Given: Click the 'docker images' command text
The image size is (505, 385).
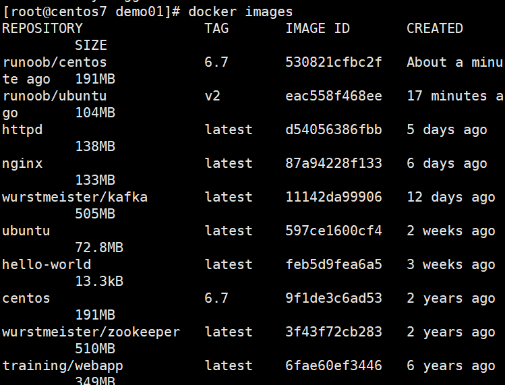Looking at the screenshot, I should (x=241, y=12).
